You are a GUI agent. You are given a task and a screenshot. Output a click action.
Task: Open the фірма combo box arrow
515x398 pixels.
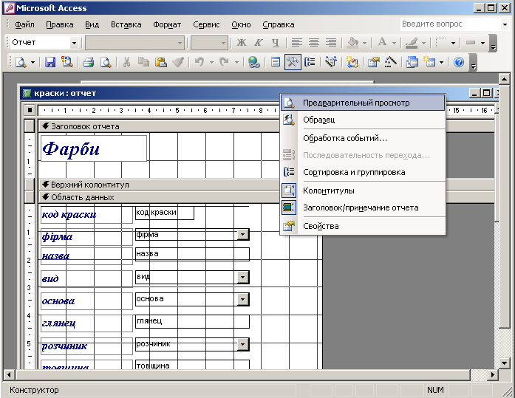pos(242,234)
